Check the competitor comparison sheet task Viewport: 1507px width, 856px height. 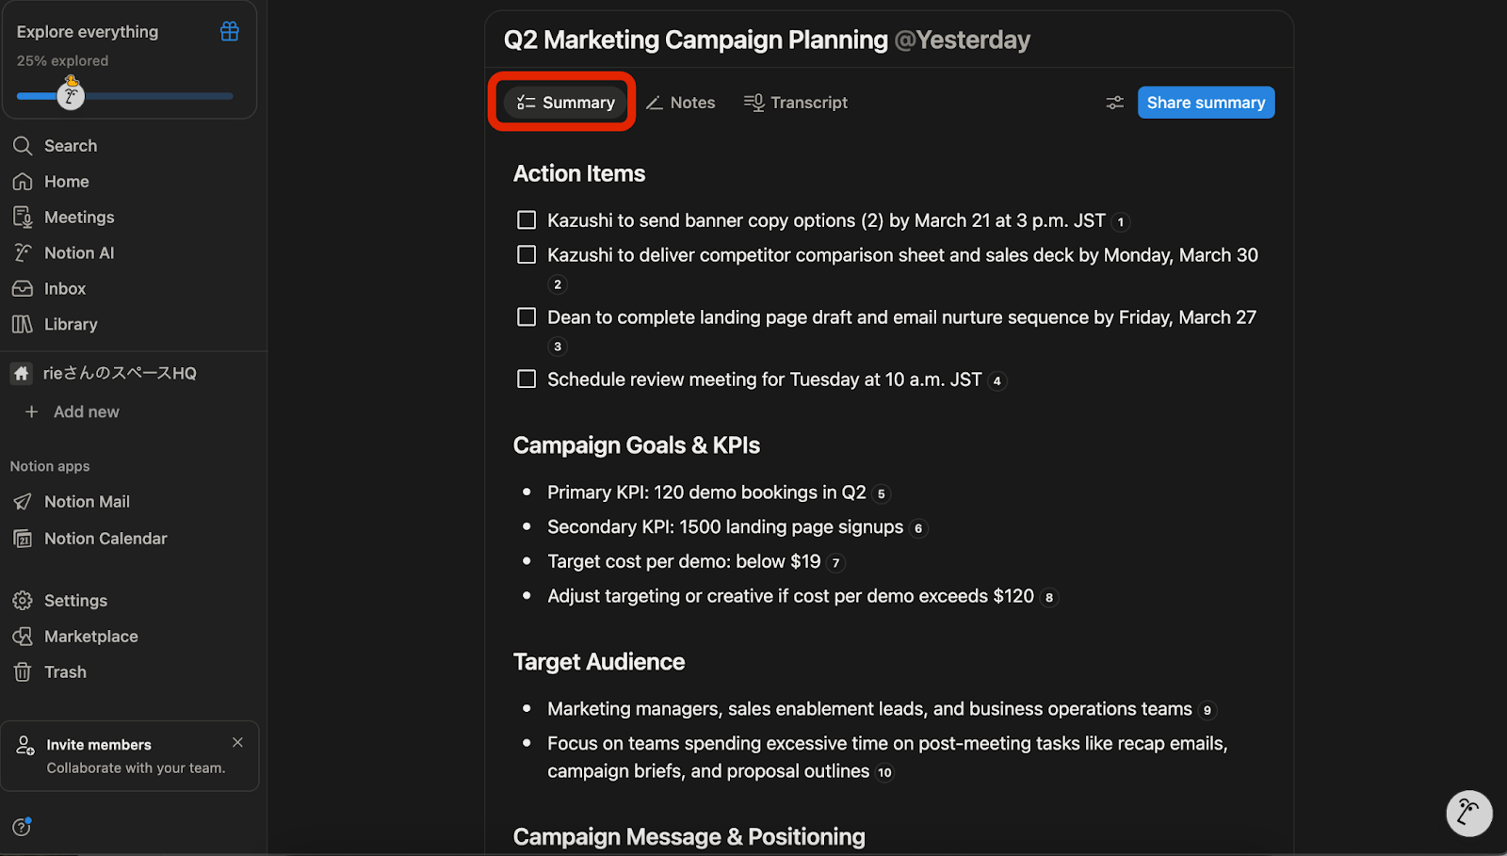point(527,255)
